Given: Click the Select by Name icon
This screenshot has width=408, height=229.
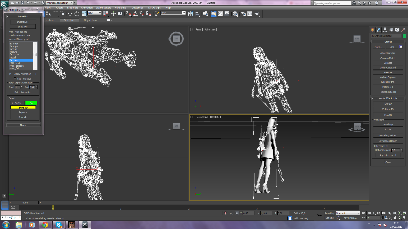Looking at the screenshot, I should pyautogui.click(x=48, y=14).
